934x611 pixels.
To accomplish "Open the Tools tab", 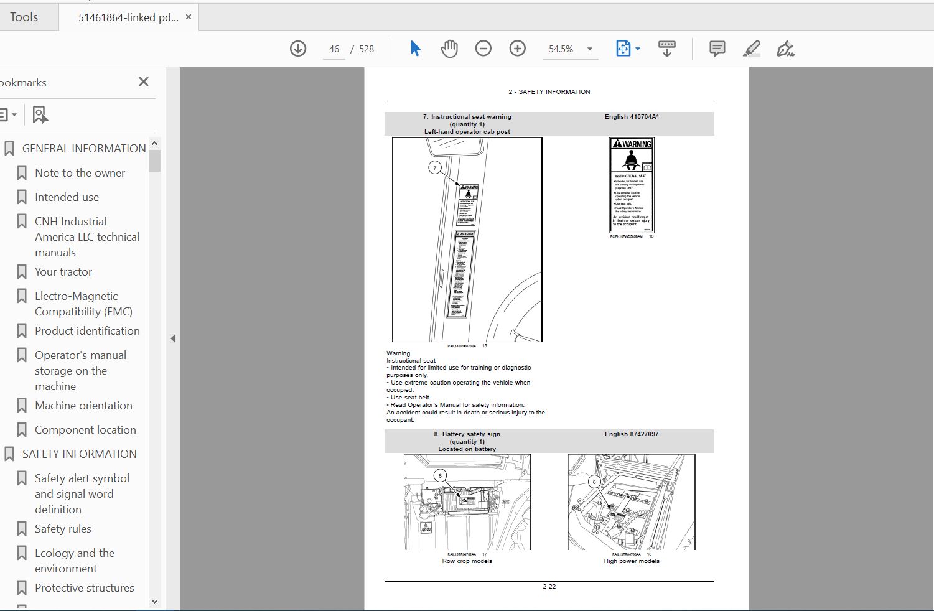I will 24,17.
